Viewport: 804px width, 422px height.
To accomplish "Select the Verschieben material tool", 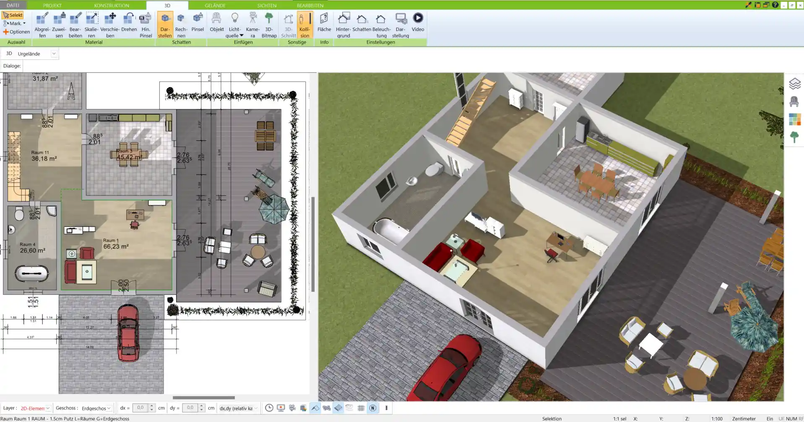I will (x=110, y=25).
